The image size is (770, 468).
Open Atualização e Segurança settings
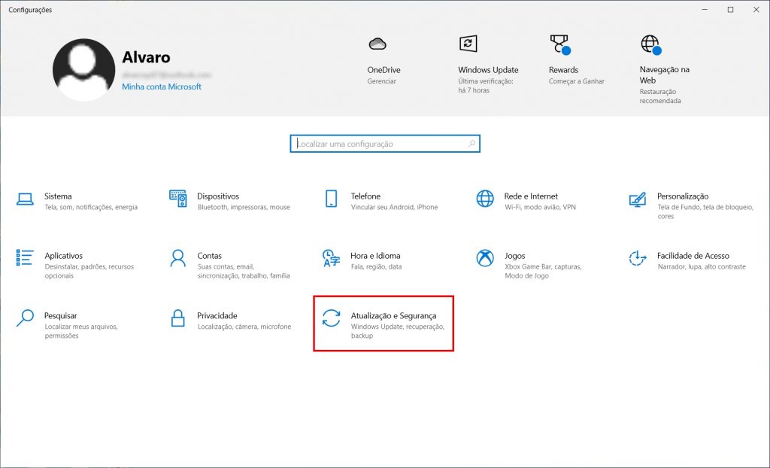(x=383, y=324)
